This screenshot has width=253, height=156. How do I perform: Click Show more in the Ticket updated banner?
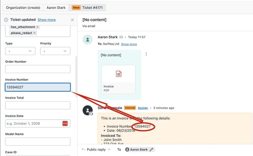47,20
